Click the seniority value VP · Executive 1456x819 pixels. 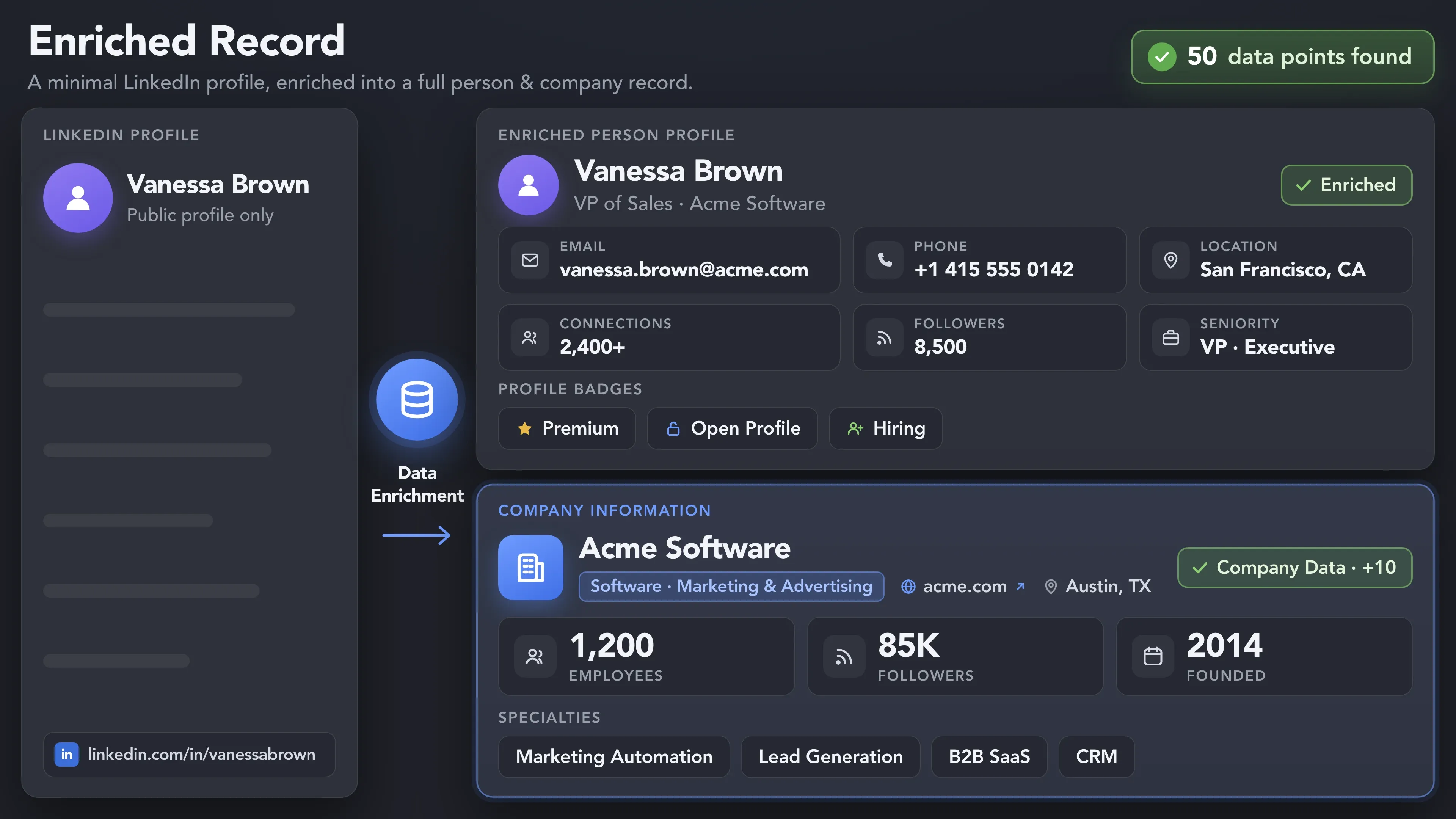tap(1267, 347)
